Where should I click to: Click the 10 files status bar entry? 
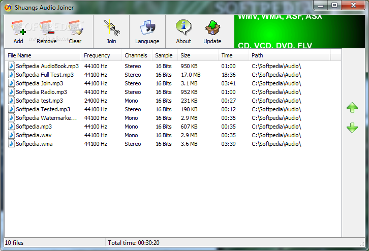(x=14, y=243)
